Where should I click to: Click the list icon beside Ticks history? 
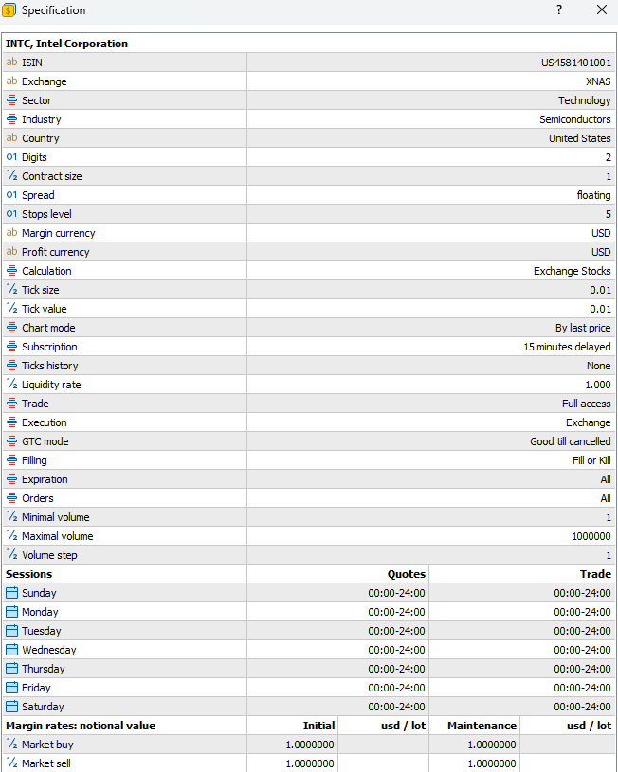pyautogui.click(x=11, y=366)
